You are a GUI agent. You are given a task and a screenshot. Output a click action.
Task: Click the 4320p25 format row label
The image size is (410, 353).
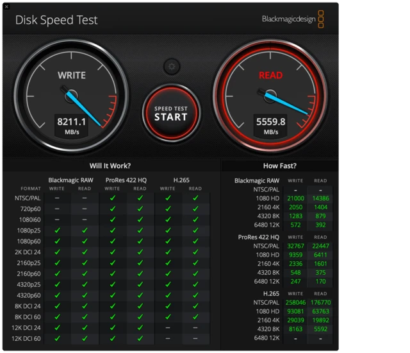click(29, 284)
